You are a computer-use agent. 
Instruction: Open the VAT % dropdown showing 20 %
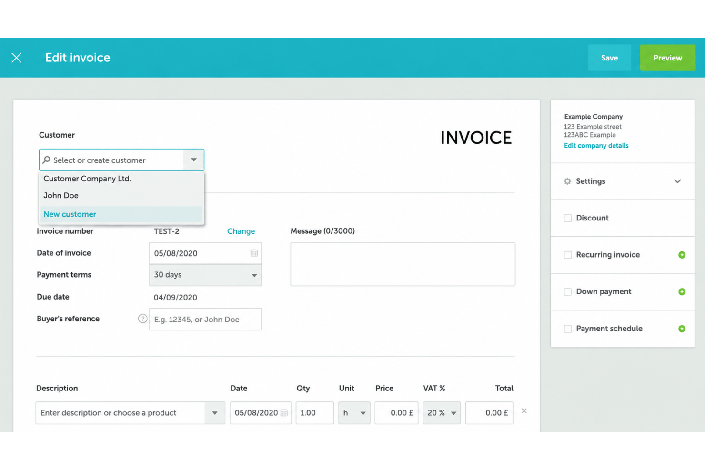point(442,413)
